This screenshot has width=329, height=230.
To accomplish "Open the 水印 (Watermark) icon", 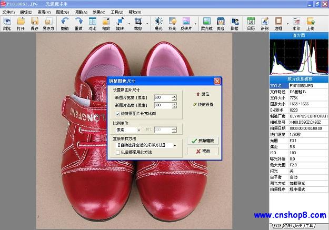I will 296,24.
